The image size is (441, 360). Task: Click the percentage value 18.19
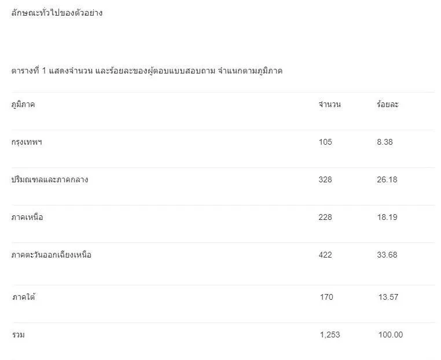(387, 218)
